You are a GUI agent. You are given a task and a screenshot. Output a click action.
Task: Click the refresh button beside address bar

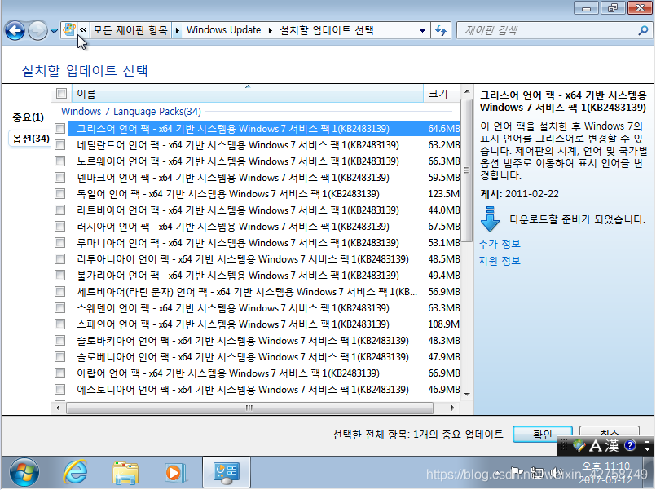[x=441, y=30]
